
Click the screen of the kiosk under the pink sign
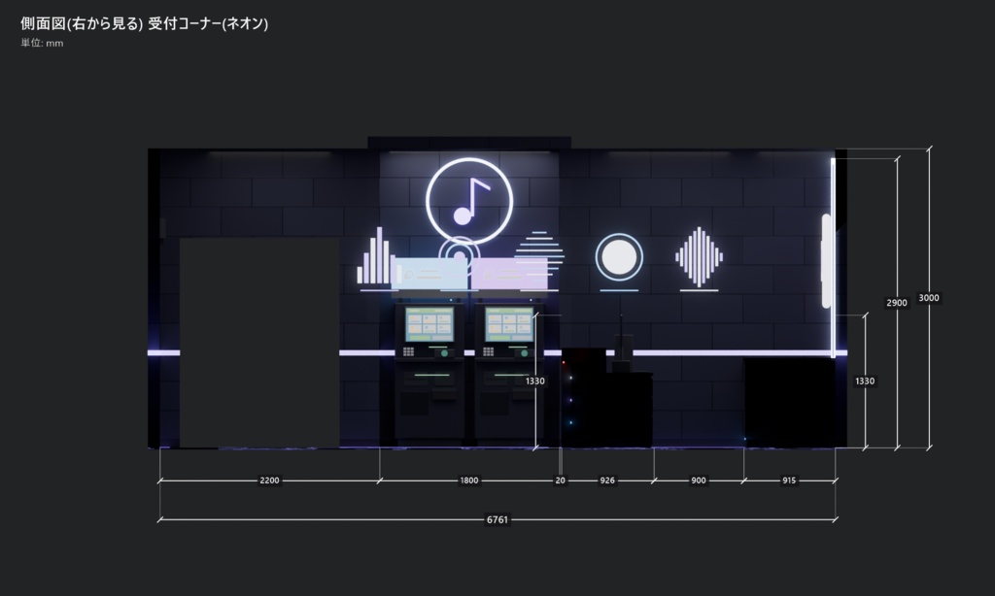click(x=509, y=324)
